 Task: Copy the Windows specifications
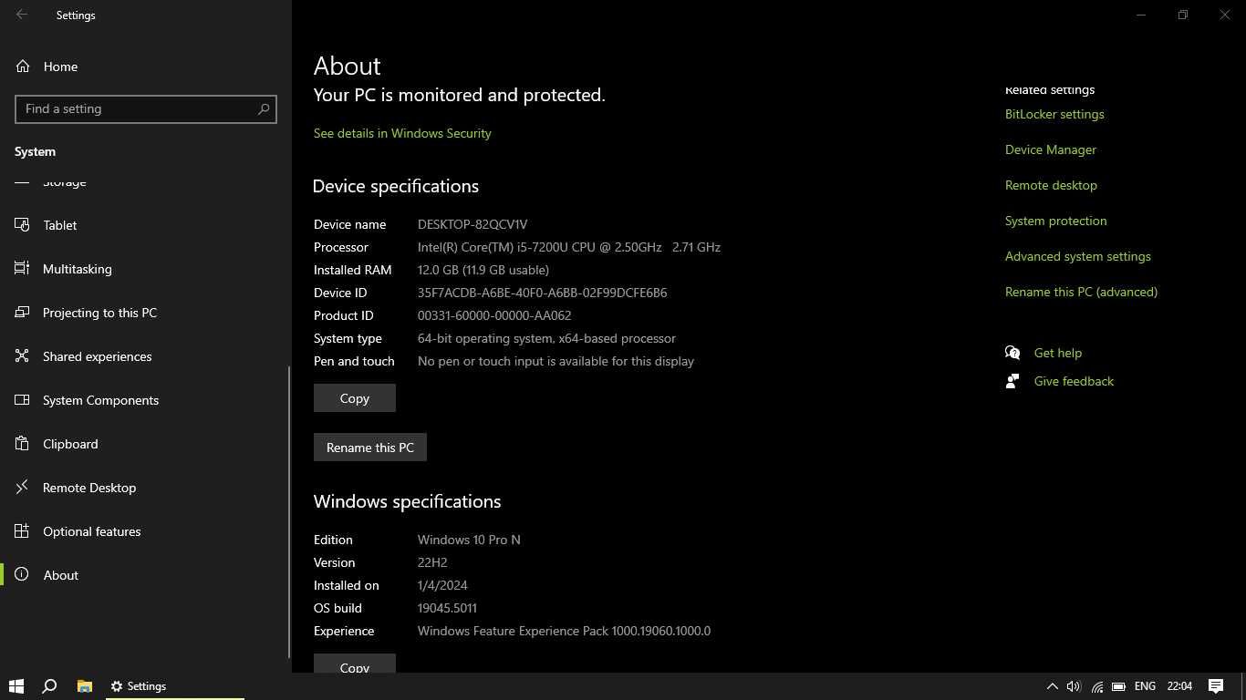tap(355, 664)
